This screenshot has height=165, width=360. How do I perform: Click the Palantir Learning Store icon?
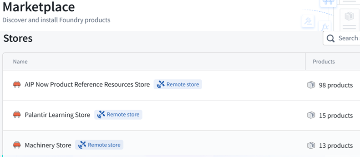17,115
